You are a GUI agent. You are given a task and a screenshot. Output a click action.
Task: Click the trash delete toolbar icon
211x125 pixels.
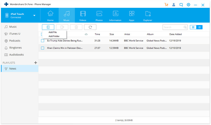(76, 27)
